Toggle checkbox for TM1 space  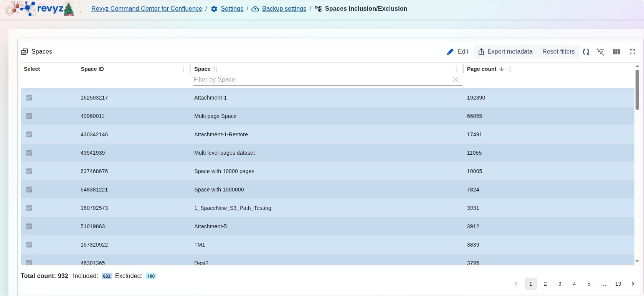click(x=29, y=245)
